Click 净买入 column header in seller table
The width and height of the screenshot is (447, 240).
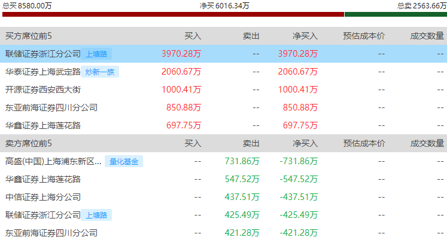tap(305, 143)
